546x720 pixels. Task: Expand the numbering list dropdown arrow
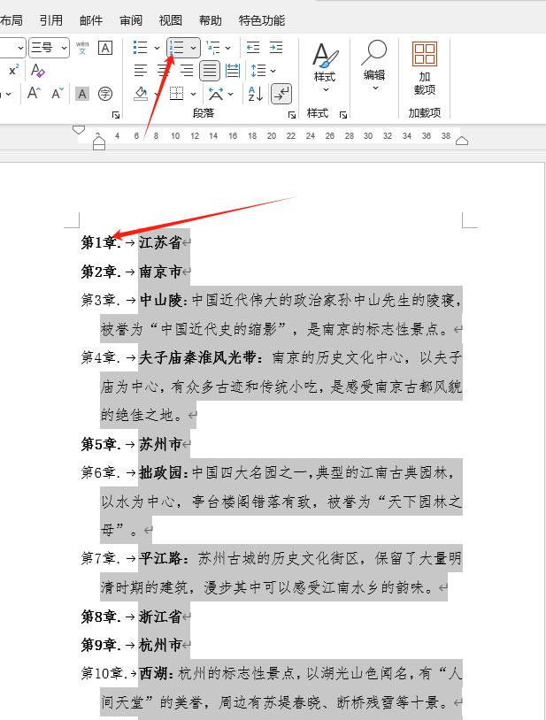(193, 48)
